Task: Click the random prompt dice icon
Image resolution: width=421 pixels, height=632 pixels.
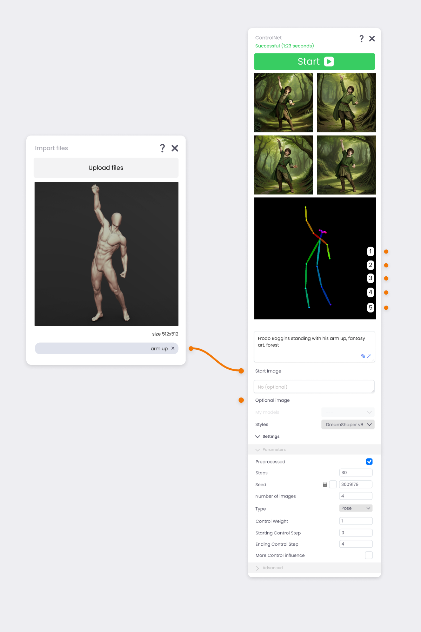Action: (x=363, y=356)
